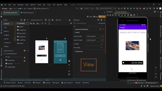Pick ImageView from the palette

click(x=22, y=30)
